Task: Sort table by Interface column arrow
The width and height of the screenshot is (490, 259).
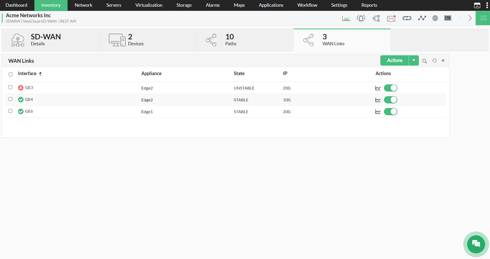Action: click(40, 74)
